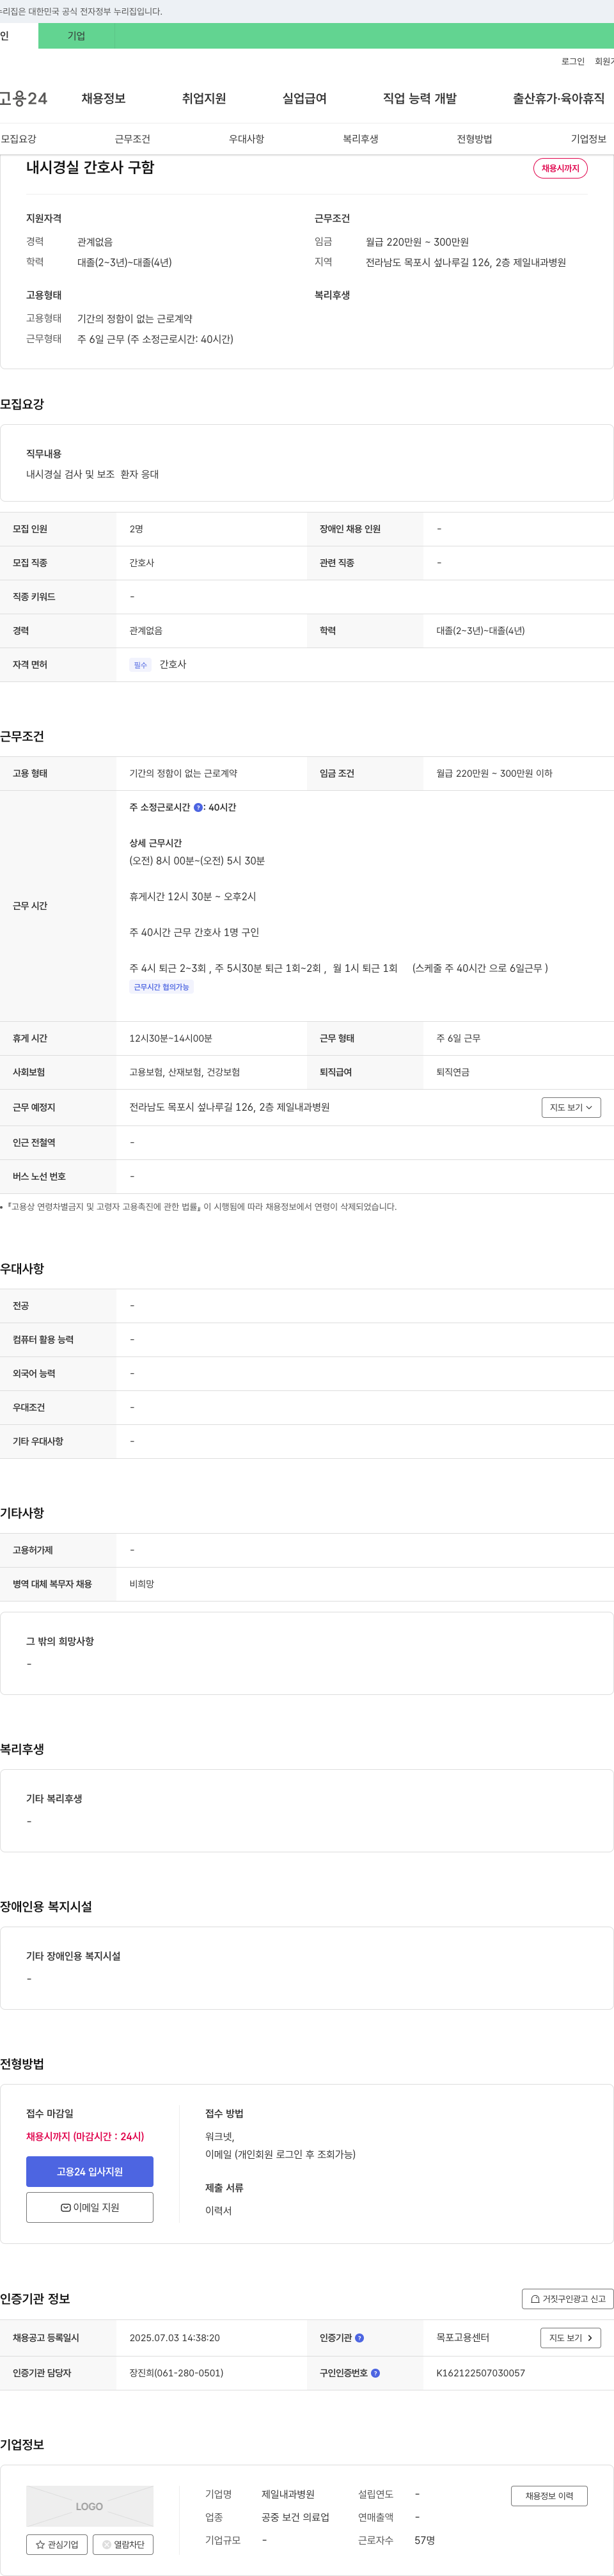
Task: Click envelope icon on 이메일 지원 button
Action: click(66, 2207)
